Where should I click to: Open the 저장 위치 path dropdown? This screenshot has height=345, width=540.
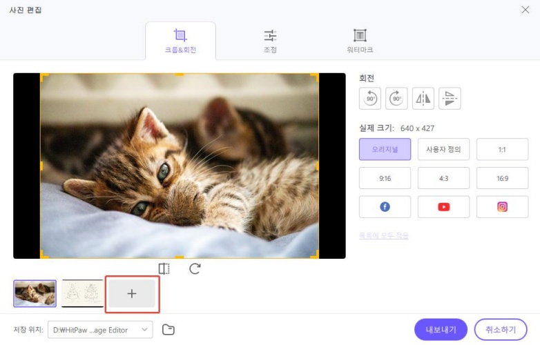pos(100,330)
